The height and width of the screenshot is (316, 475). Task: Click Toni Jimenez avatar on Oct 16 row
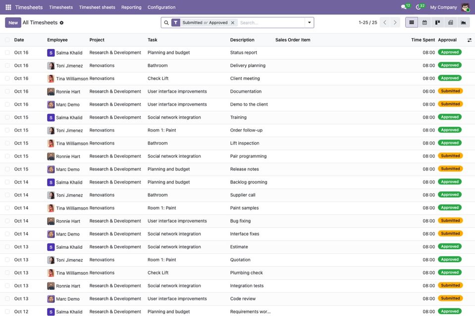pyautogui.click(x=51, y=66)
